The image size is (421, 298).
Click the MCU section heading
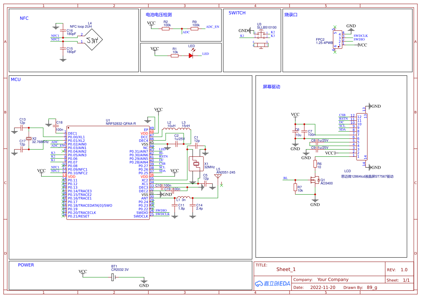click(16, 79)
